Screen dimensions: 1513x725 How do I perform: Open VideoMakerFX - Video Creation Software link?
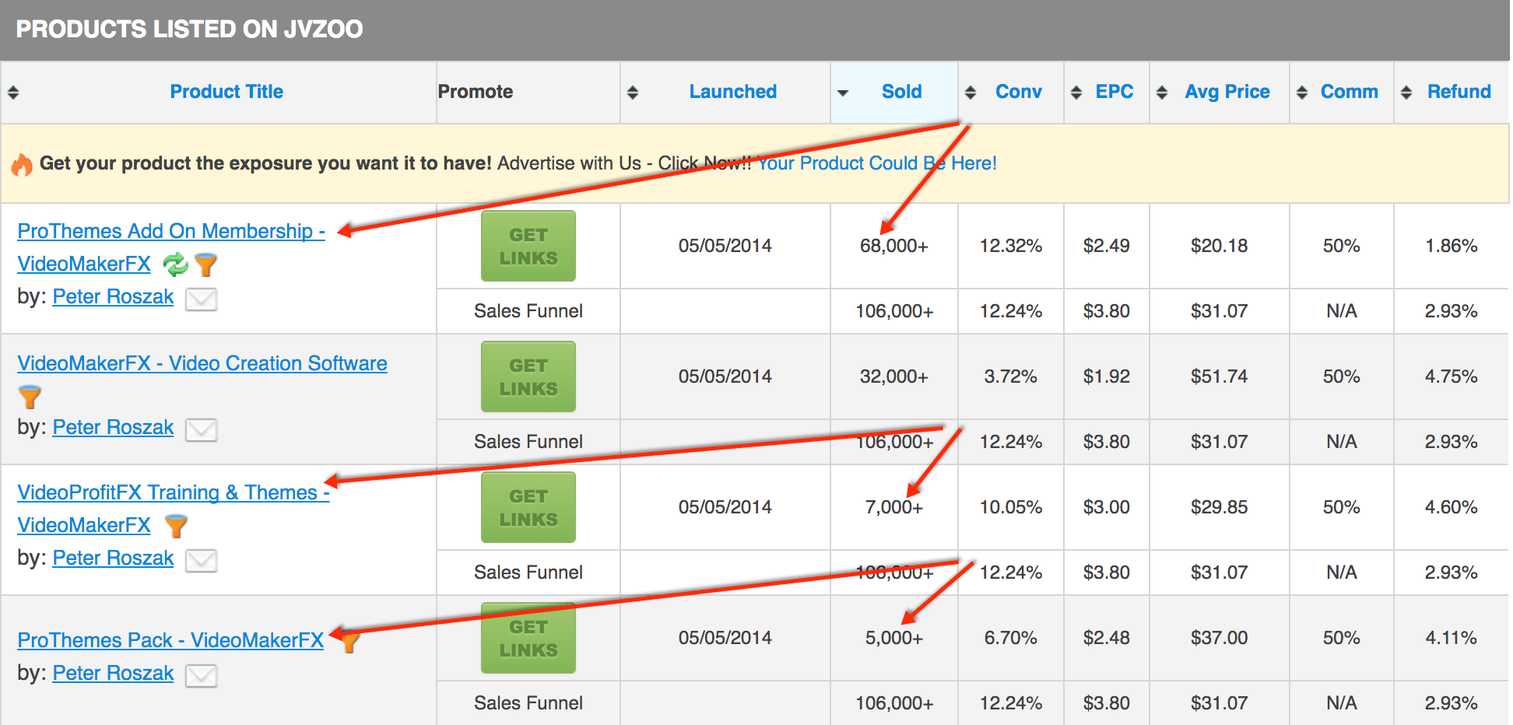click(202, 363)
